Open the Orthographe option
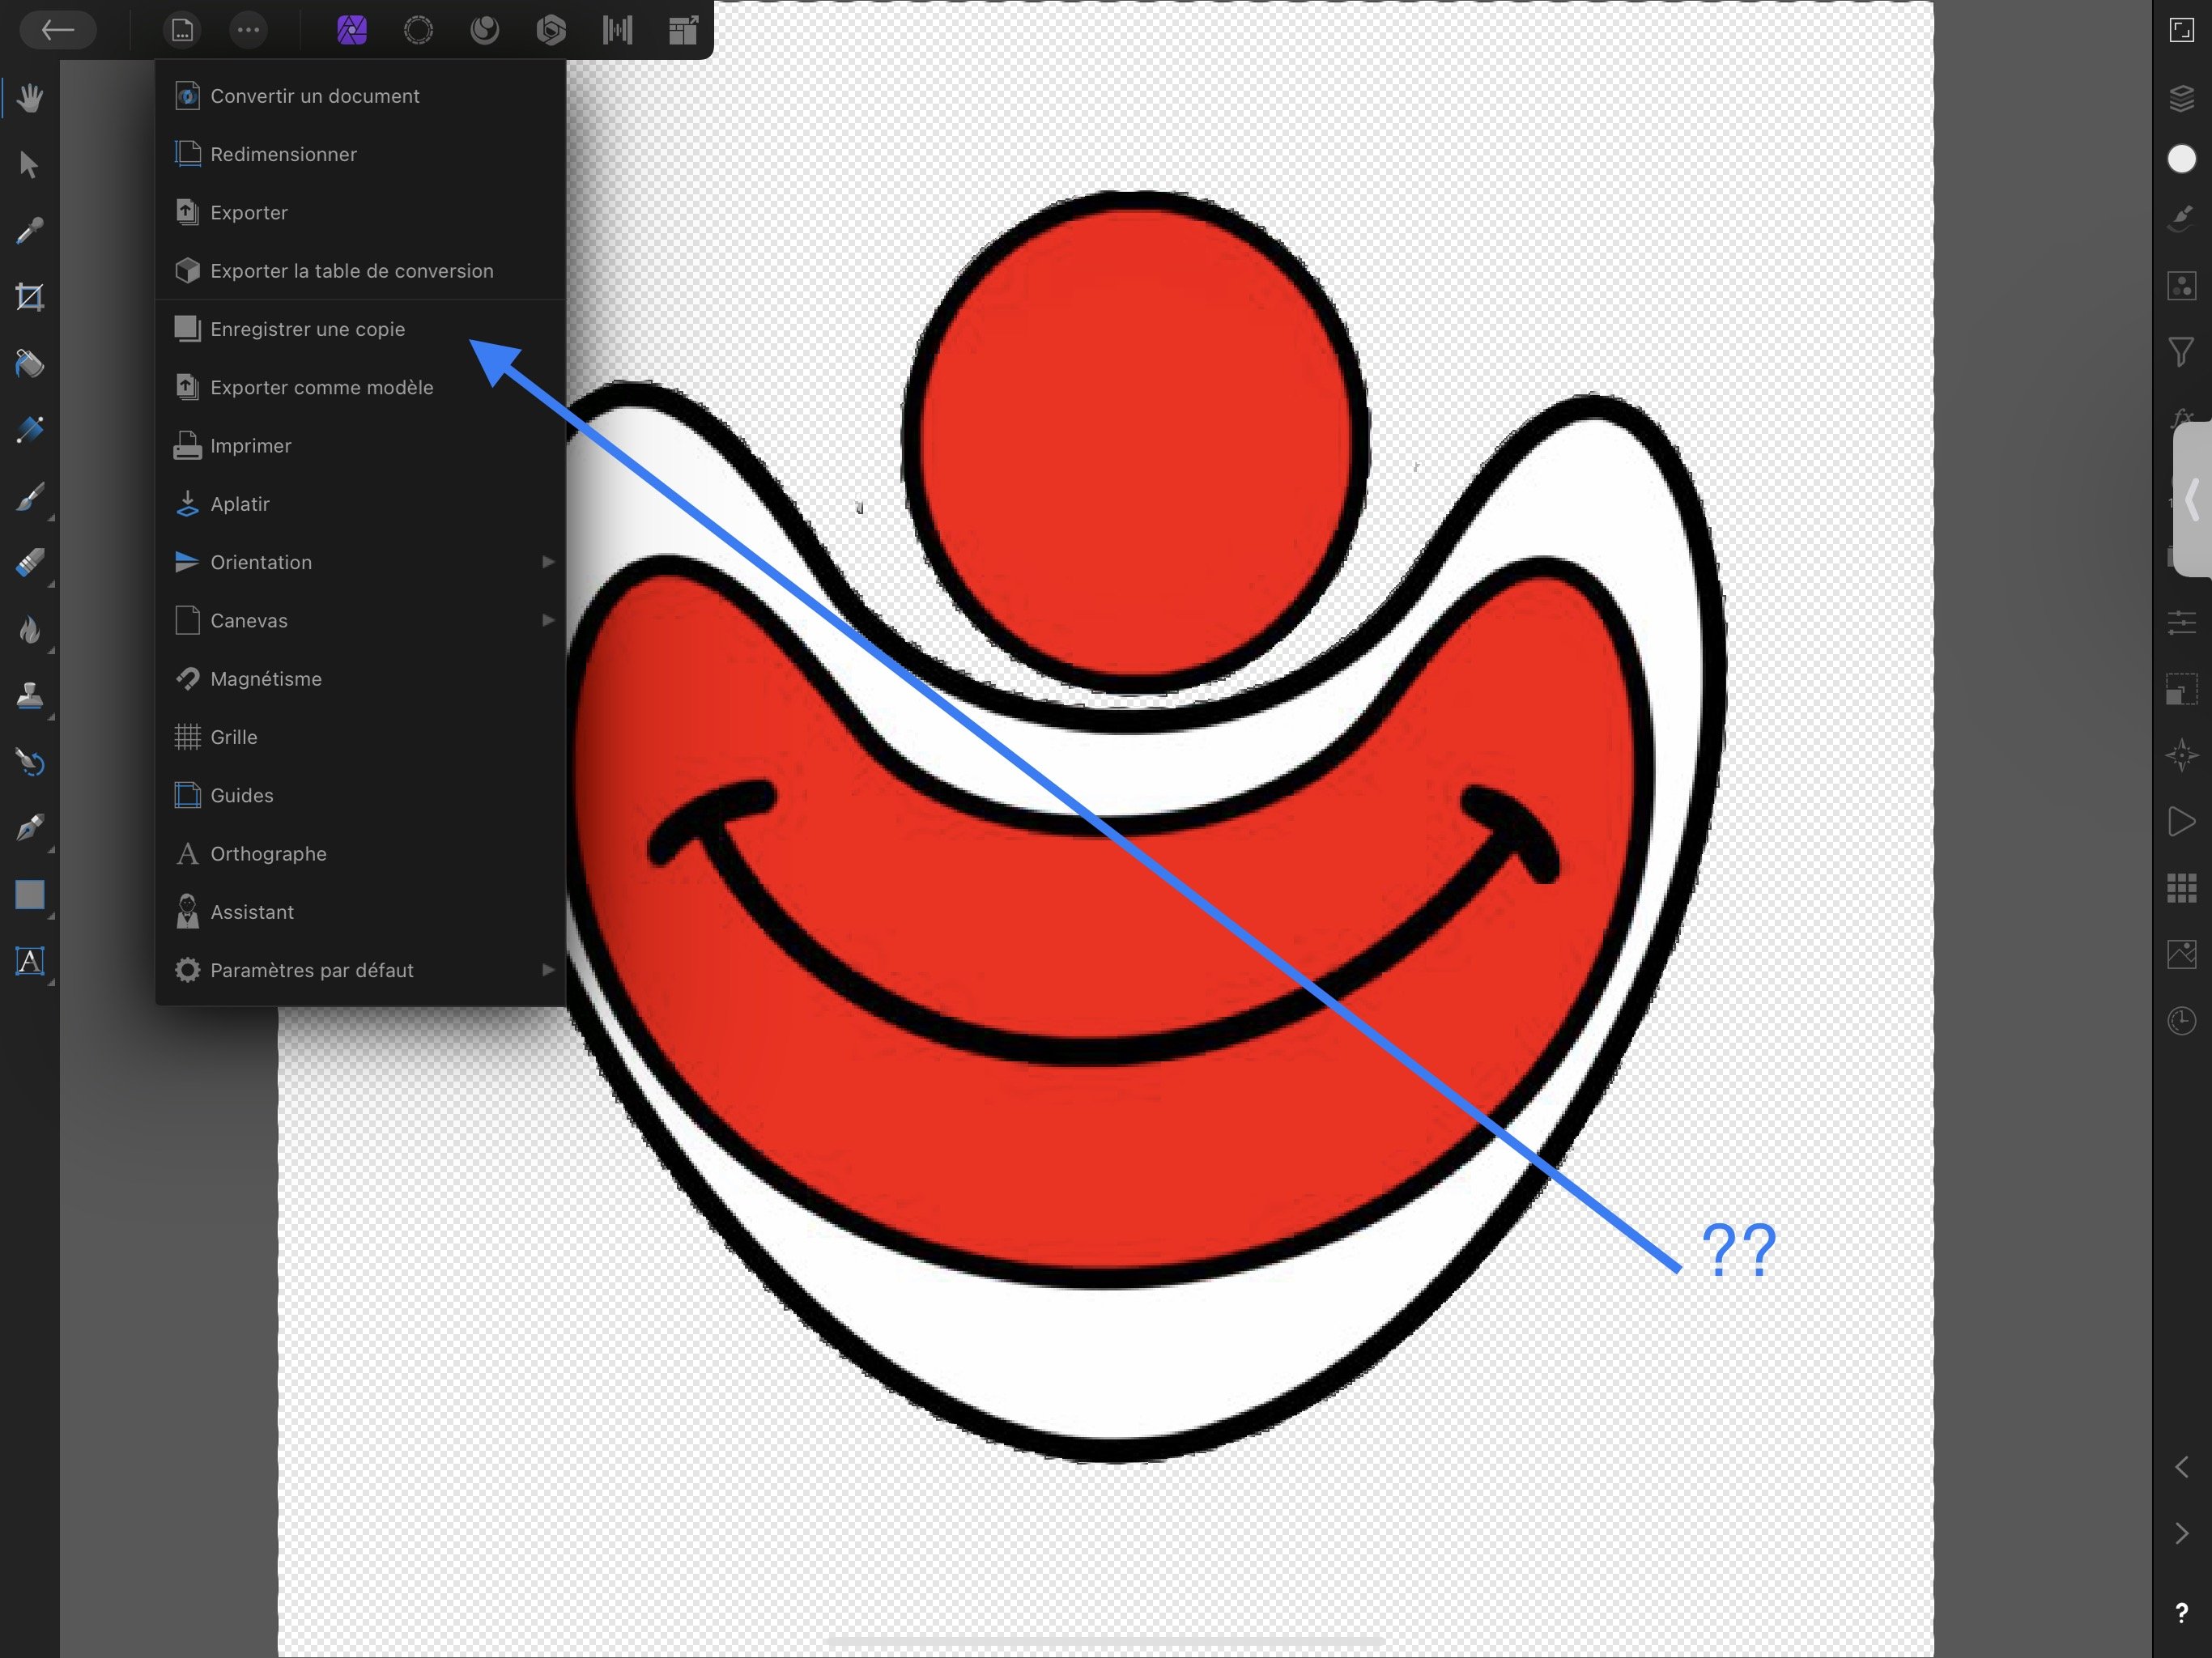This screenshot has height=1658, width=2212. click(x=361, y=854)
